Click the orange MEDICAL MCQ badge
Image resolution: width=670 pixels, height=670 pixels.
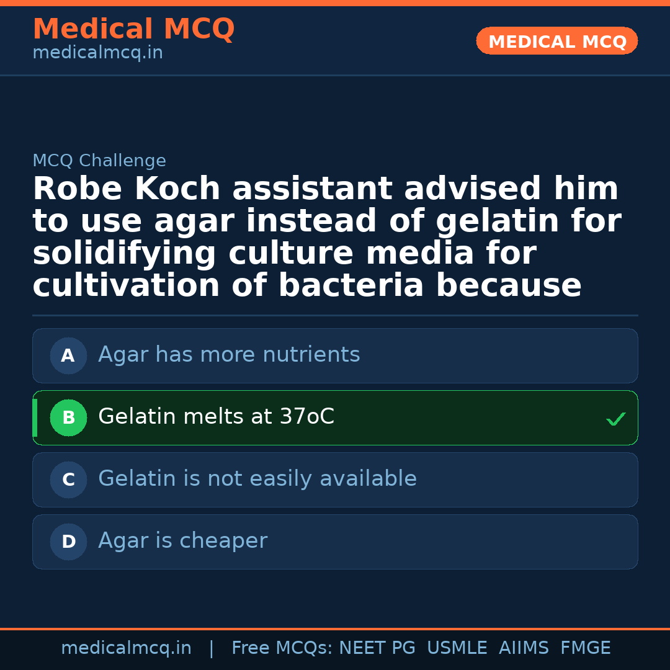[x=556, y=42]
